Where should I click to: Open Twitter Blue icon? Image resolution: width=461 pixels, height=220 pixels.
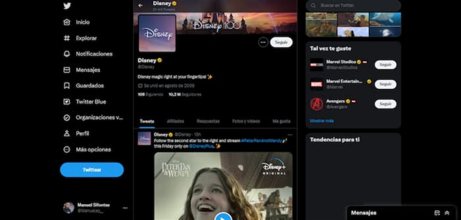click(67, 102)
